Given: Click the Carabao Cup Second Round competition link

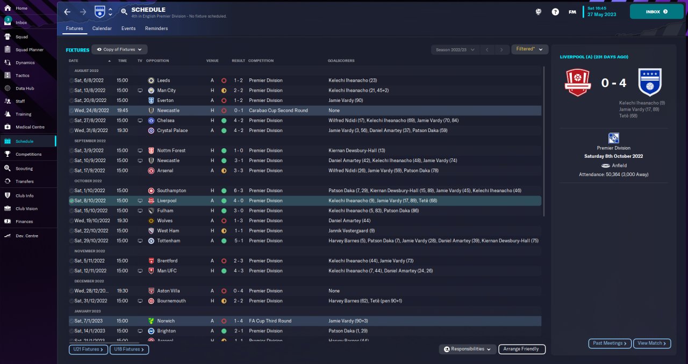Looking at the screenshot, I should 278,111.
